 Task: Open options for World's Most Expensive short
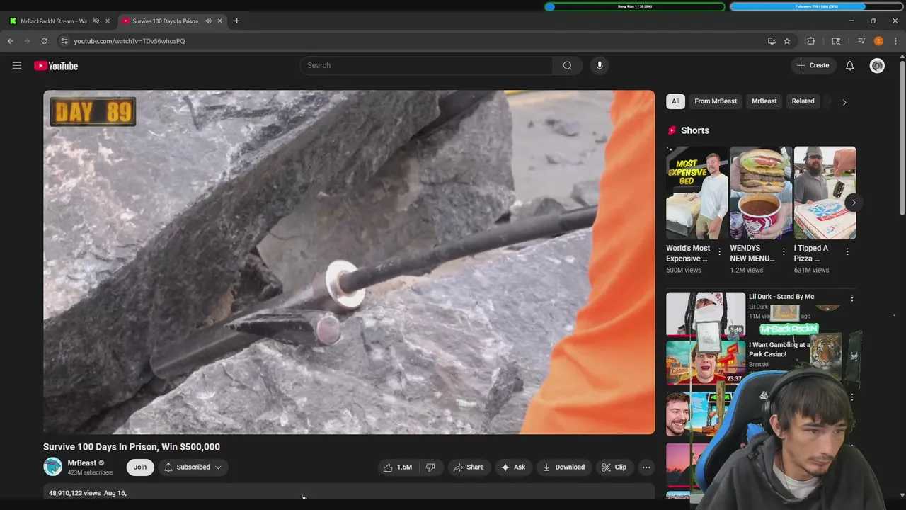[720, 251]
